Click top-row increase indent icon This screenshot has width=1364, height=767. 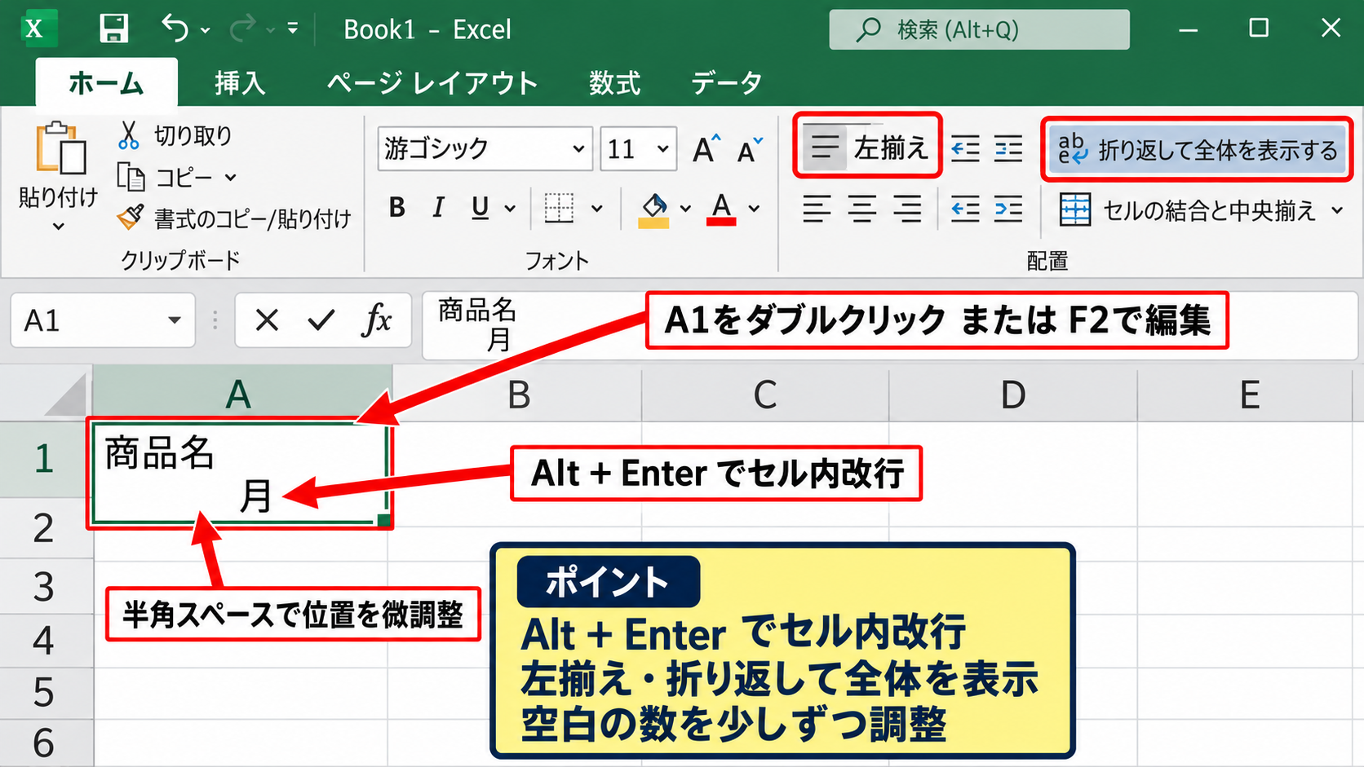click(x=1008, y=148)
